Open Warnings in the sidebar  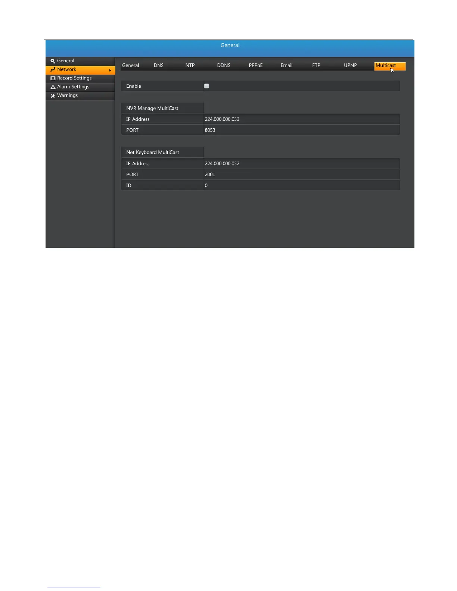click(80, 96)
